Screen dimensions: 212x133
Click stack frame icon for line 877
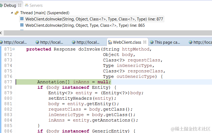tap(22, 19)
